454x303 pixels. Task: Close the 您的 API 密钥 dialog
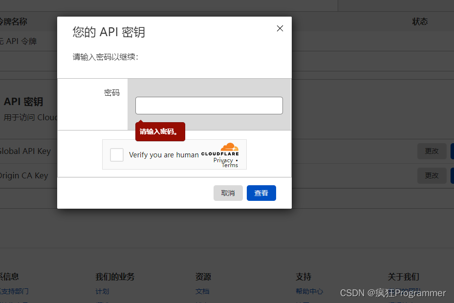pyautogui.click(x=280, y=28)
